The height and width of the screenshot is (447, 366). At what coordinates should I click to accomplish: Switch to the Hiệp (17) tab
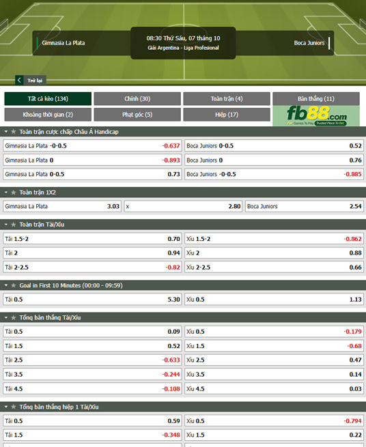[227, 115]
